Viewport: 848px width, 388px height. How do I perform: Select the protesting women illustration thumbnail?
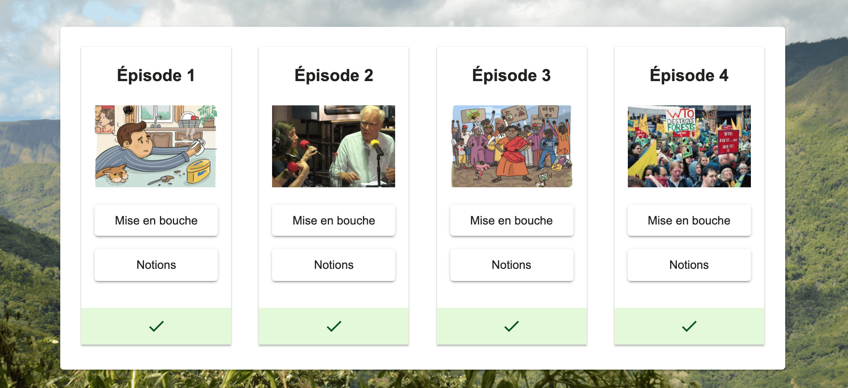pyautogui.click(x=511, y=146)
